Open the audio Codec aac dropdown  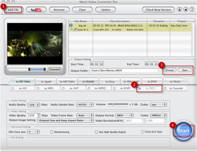click(x=159, y=105)
